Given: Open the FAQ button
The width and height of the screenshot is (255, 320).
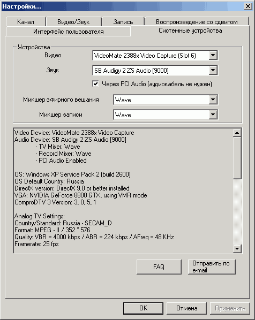Looking at the screenshot, I should pos(159,266).
